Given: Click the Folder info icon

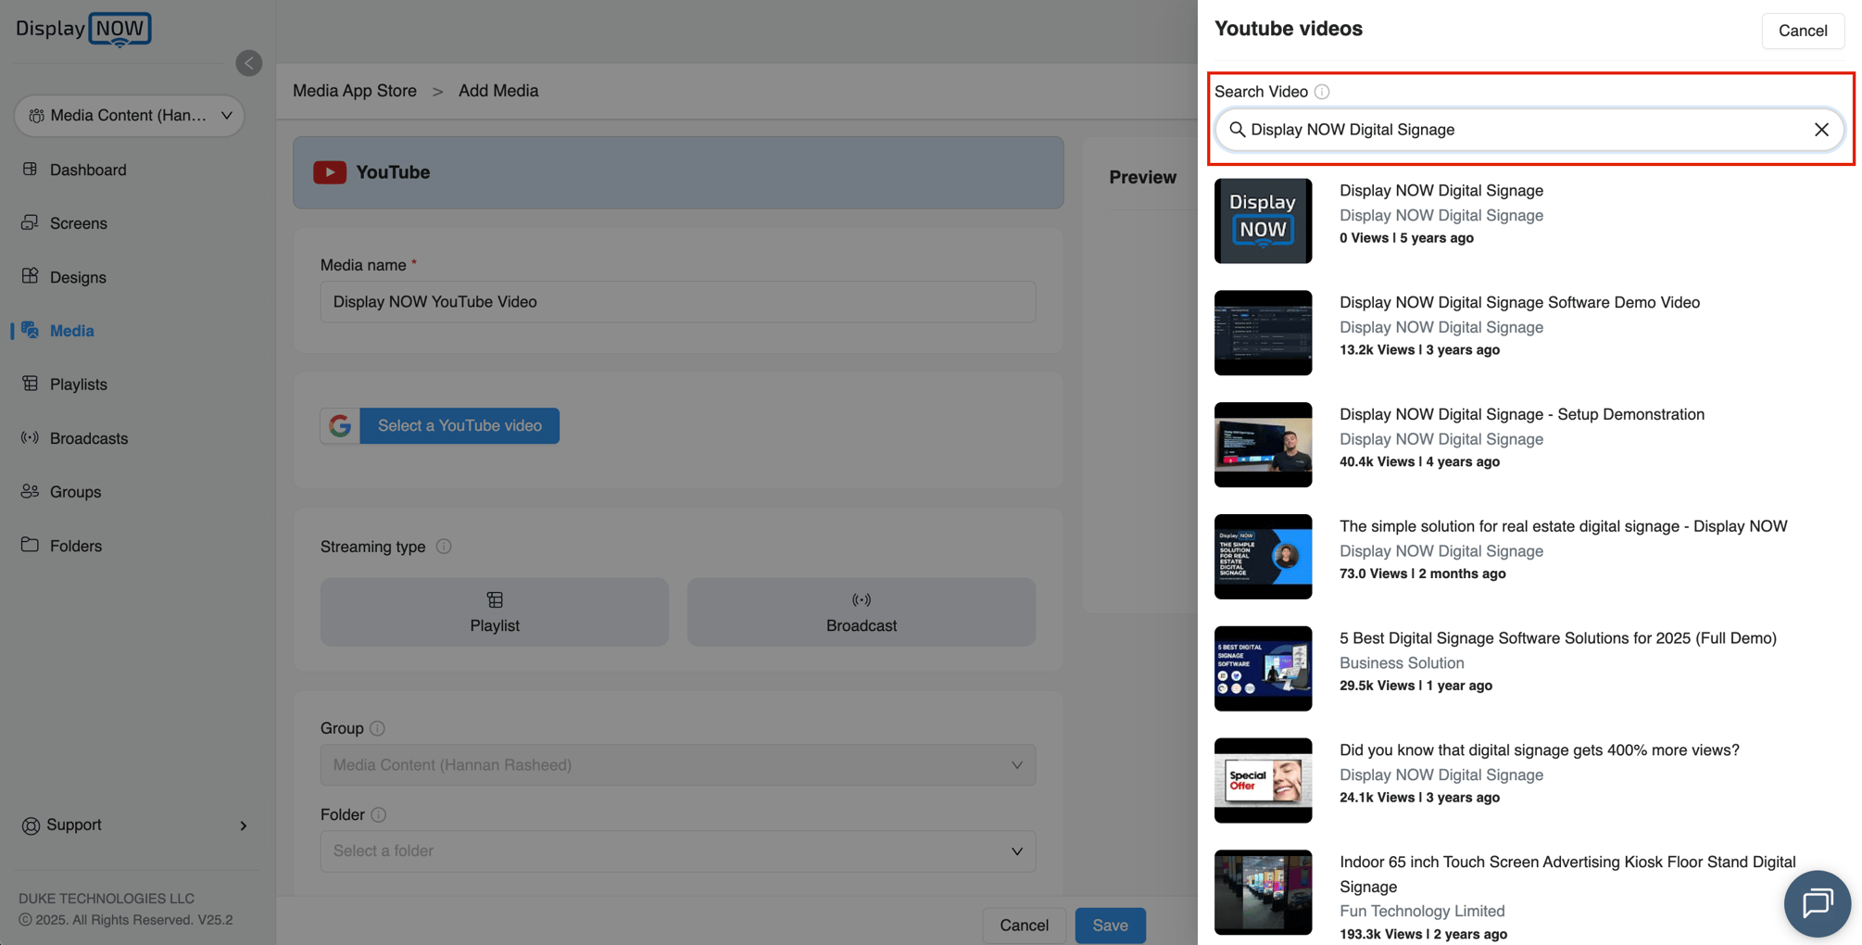Looking at the screenshot, I should click(378, 814).
